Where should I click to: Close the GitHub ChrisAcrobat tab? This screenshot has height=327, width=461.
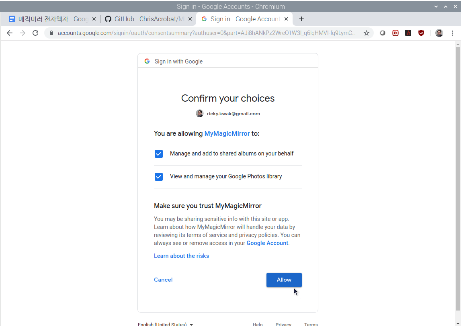(190, 19)
